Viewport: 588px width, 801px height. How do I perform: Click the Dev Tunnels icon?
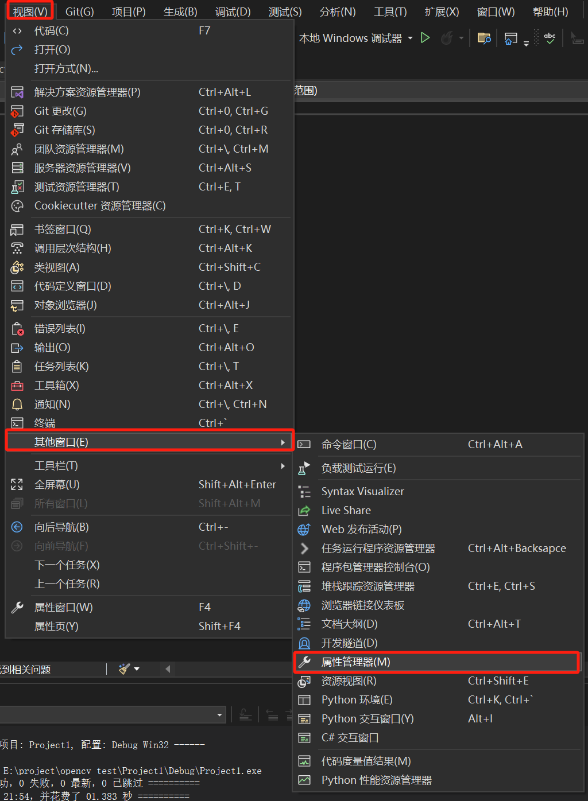(x=304, y=643)
